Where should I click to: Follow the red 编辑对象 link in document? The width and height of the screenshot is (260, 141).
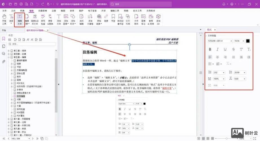tap(167, 88)
